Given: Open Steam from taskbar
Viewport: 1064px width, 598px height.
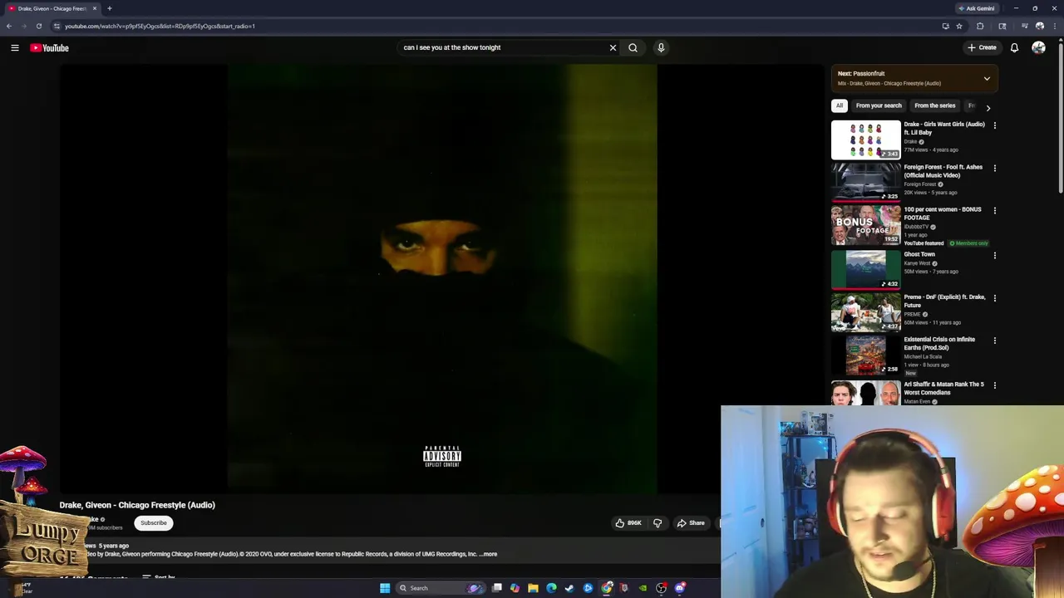Looking at the screenshot, I should [x=569, y=588].
